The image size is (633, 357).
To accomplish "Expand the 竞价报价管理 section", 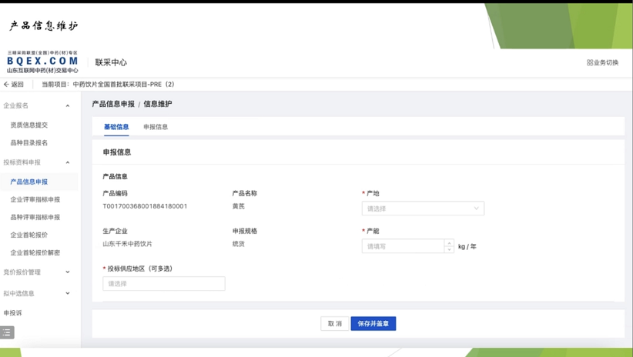I will click(68, 272).
